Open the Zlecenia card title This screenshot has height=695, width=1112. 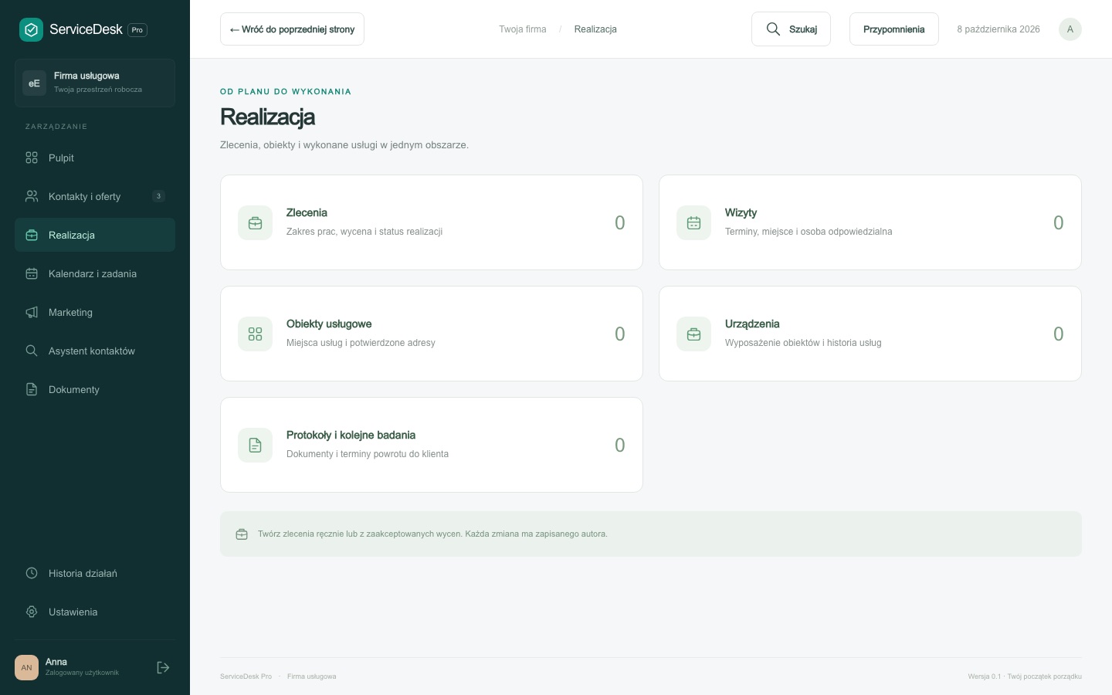coord(307,212)
